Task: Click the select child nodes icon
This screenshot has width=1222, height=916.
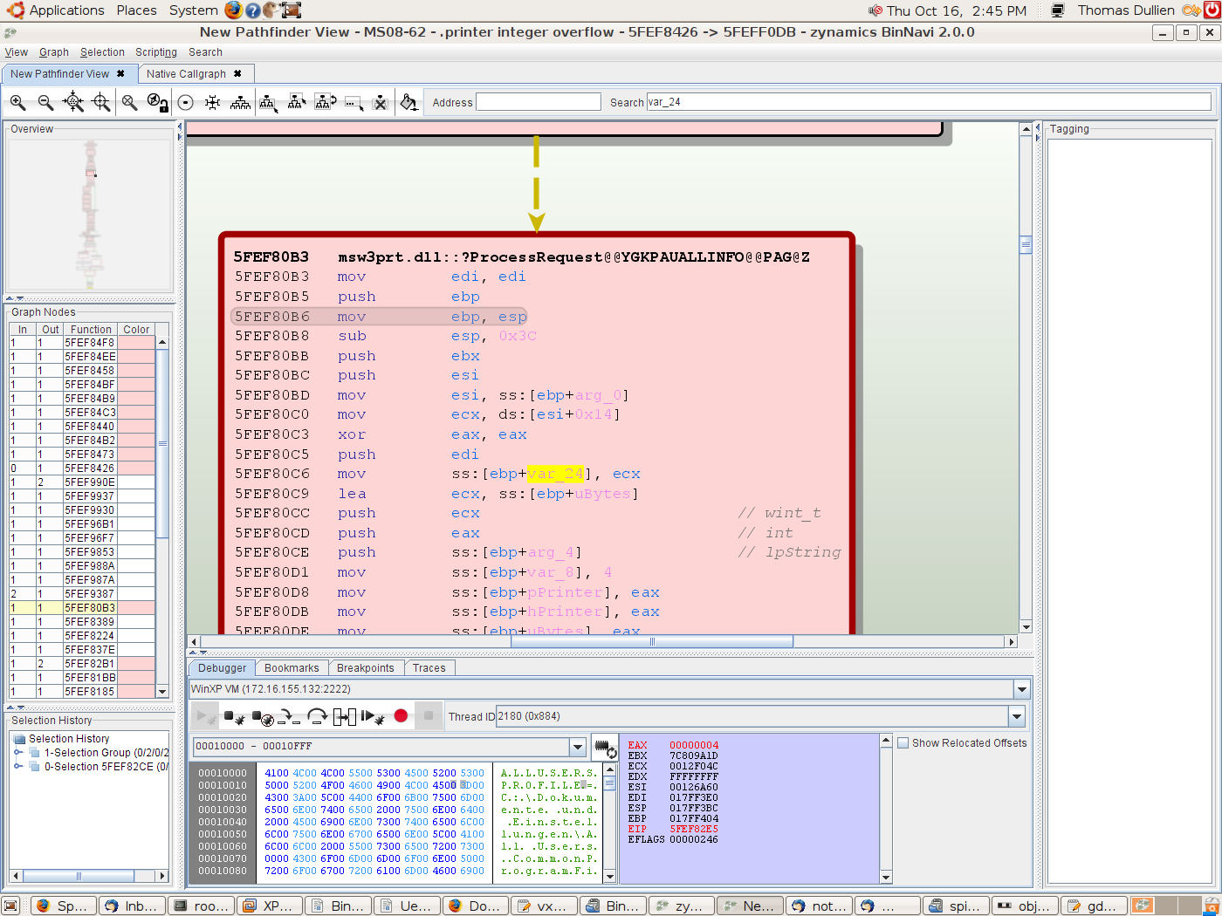Action: coord(268,103)
